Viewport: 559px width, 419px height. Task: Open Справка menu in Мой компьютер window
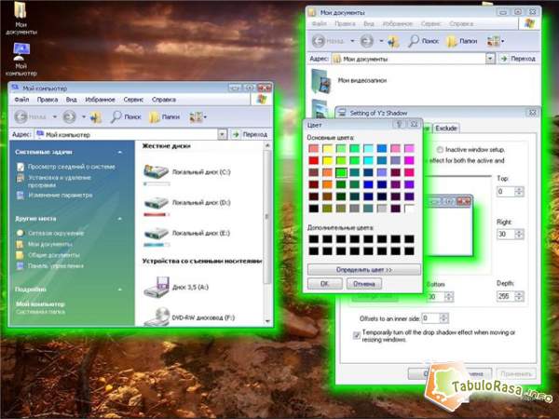[164, 100]
